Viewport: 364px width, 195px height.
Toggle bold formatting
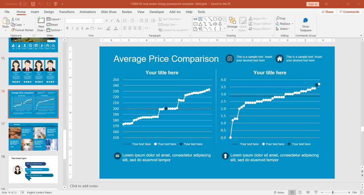pyautogui.click(x=67, y=28)
